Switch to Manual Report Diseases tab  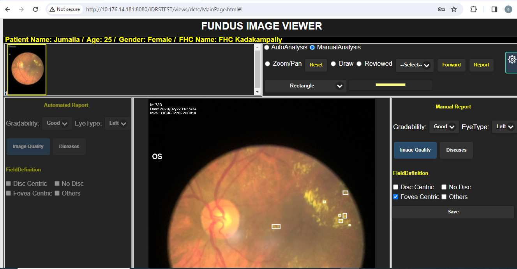[456, 150]
